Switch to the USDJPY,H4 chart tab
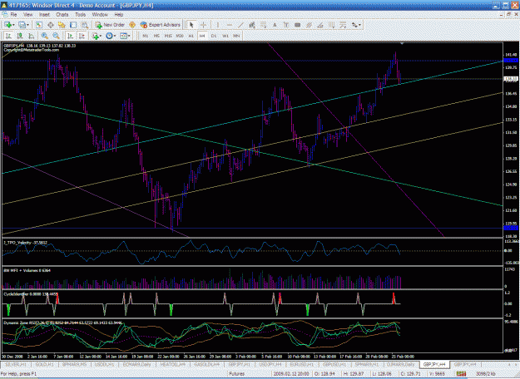Image resolution: width=520 pixels, height=379 pixels. (x=270, y=364)
